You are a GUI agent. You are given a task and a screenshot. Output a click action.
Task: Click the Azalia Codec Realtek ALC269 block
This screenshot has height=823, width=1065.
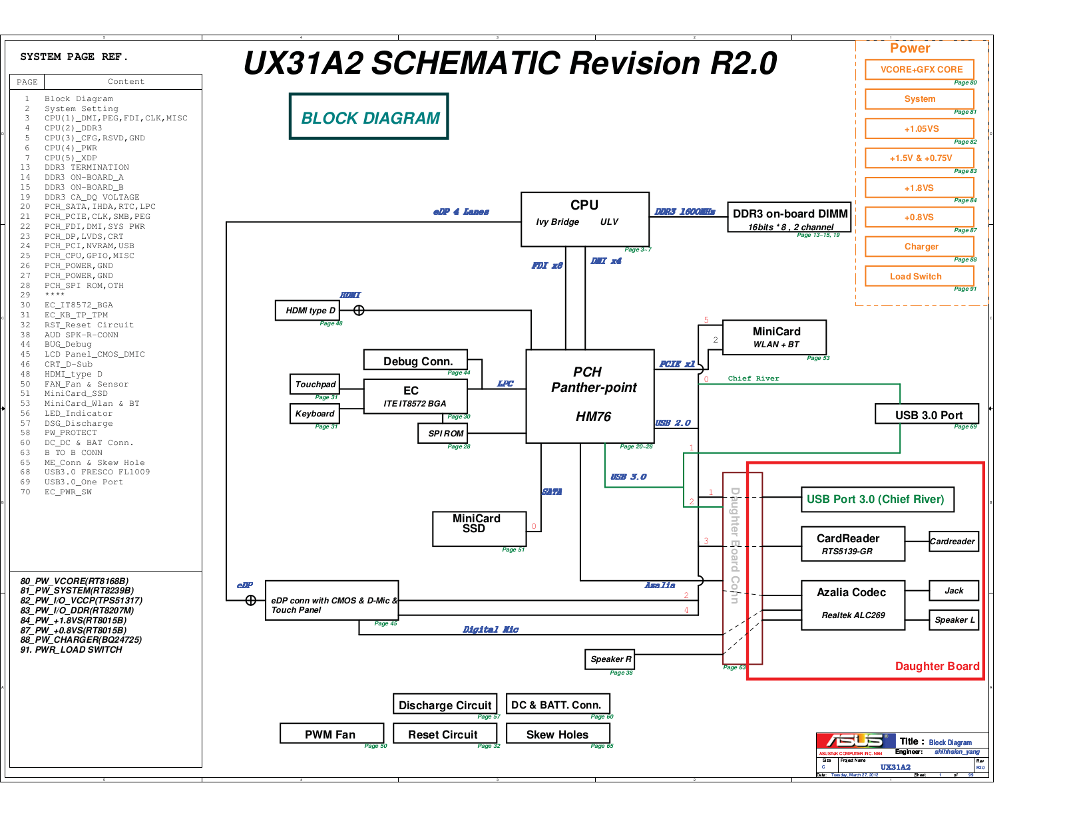853,605
